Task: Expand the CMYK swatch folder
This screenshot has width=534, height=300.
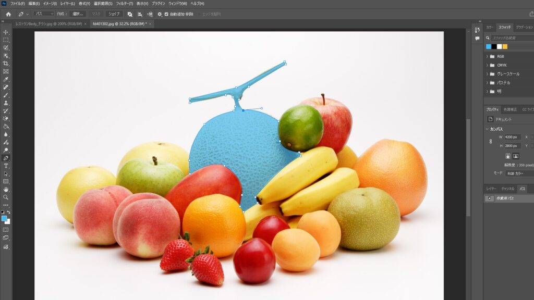Action: (x=487, y=65)
